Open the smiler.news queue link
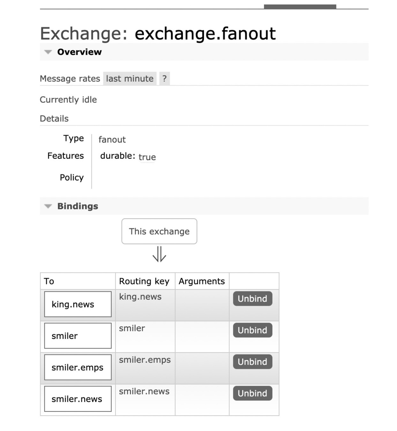Viewport: 397px width, 431px height. point(77,399)
